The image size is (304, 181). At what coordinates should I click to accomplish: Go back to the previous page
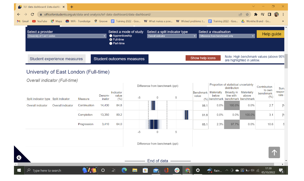(19, 14)
